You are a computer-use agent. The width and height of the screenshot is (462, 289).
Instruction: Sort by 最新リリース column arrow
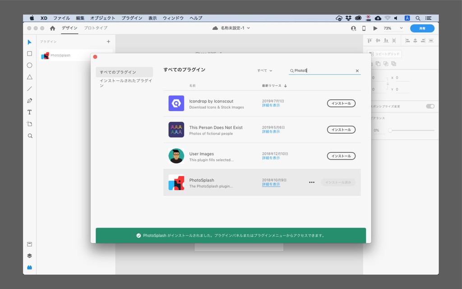coord(286,86)
